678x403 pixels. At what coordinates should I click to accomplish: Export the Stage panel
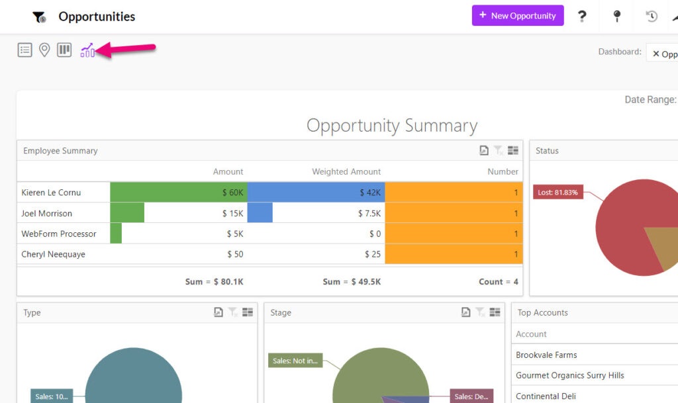pyautogui.click(x=465, y=312)
